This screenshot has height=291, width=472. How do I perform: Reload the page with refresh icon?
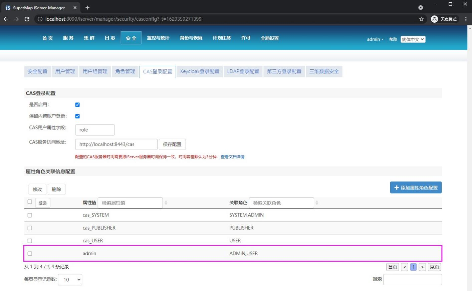[27, 19]
